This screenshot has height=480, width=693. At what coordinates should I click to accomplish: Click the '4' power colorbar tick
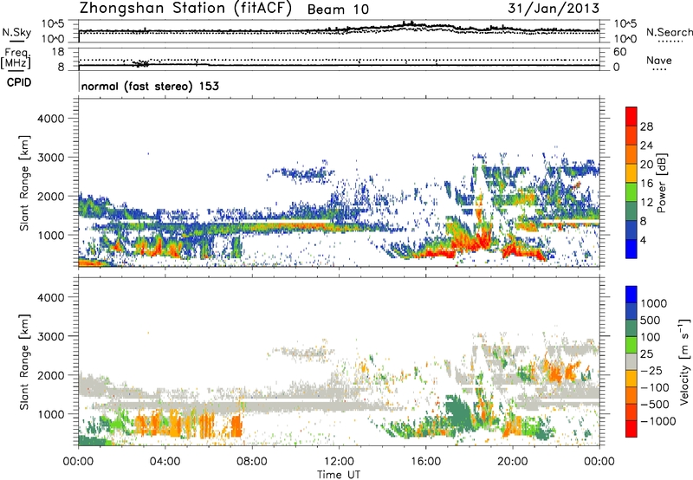tap(643, 240)
